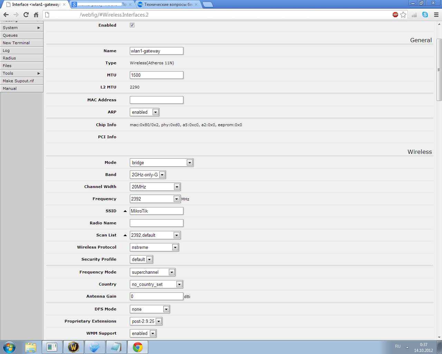This screenshot has width=442, height=354.
Task: Click the browser Back arrow
Action: [x=6, y=15]
